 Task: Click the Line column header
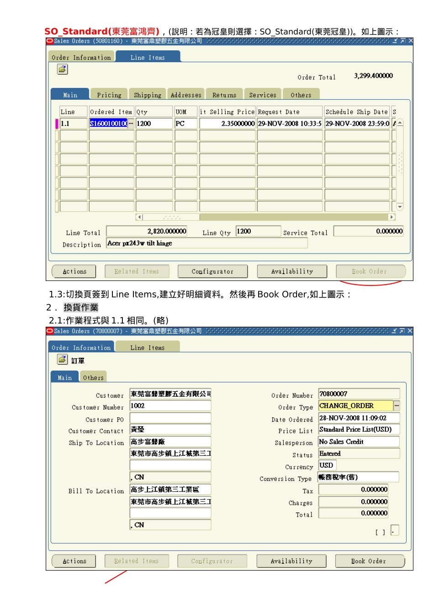pyautogui.click(x=74, y=112)
